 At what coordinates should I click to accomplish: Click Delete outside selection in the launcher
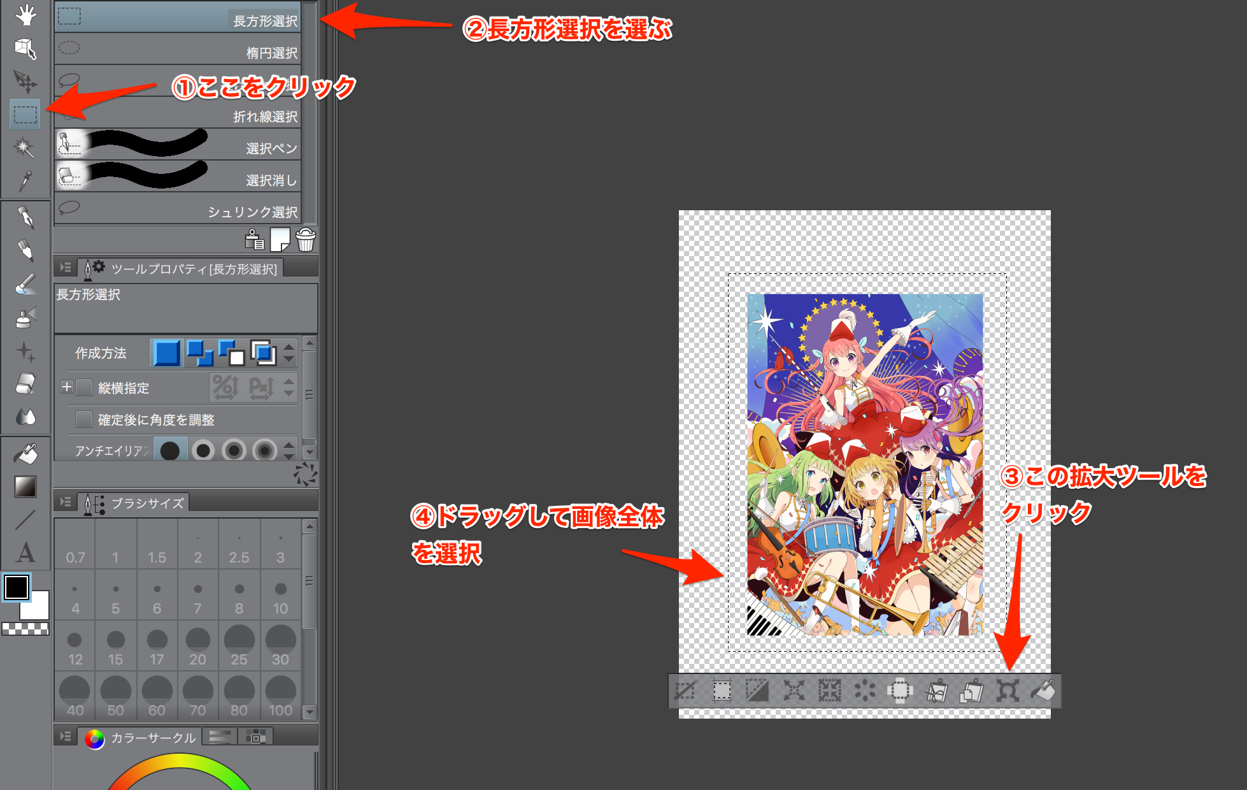[901, 691]
